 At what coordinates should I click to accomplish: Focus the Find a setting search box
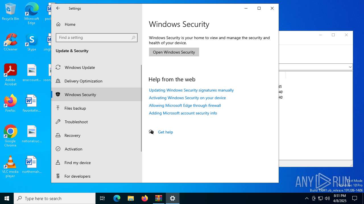pos(97,37)
